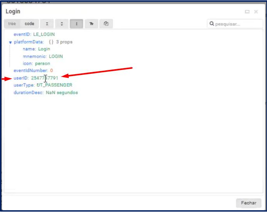Switch to the code view tab

(x=30, y=24)
